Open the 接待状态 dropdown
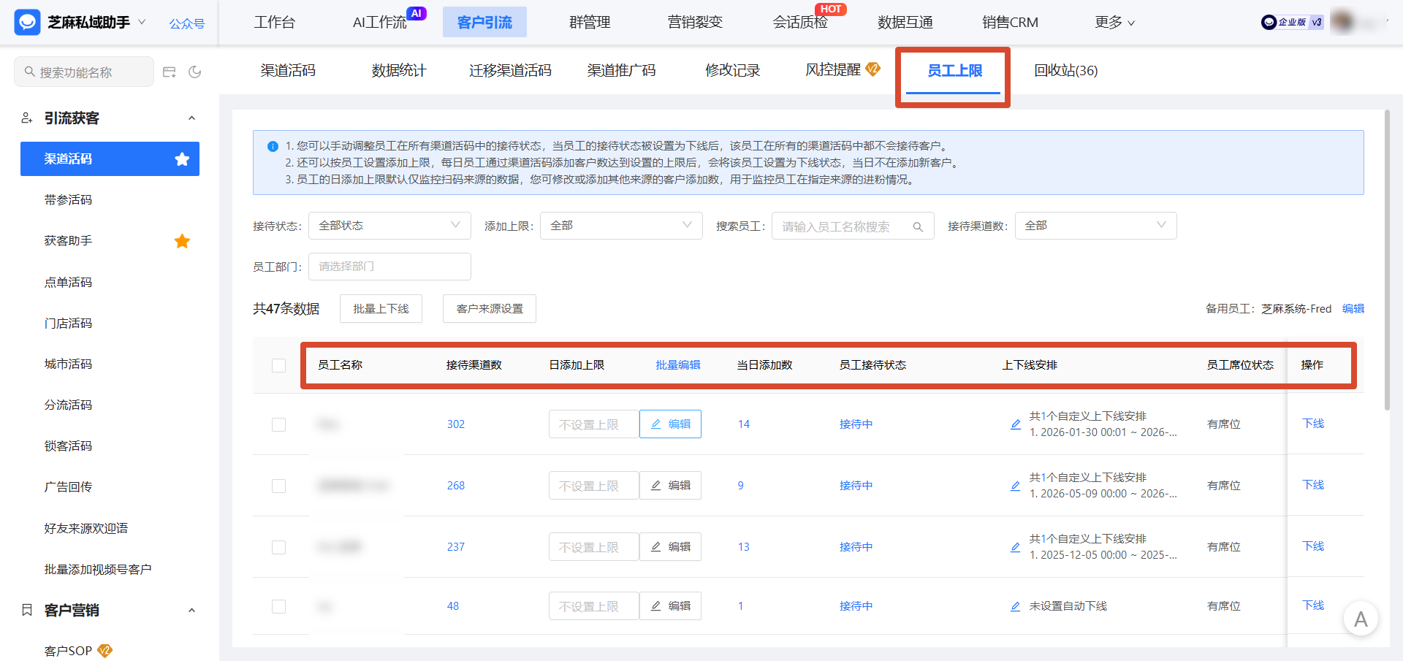Image resolution: width=1403 pixels, height=661 pixels. pyautogui.click(x=389, y=226)
